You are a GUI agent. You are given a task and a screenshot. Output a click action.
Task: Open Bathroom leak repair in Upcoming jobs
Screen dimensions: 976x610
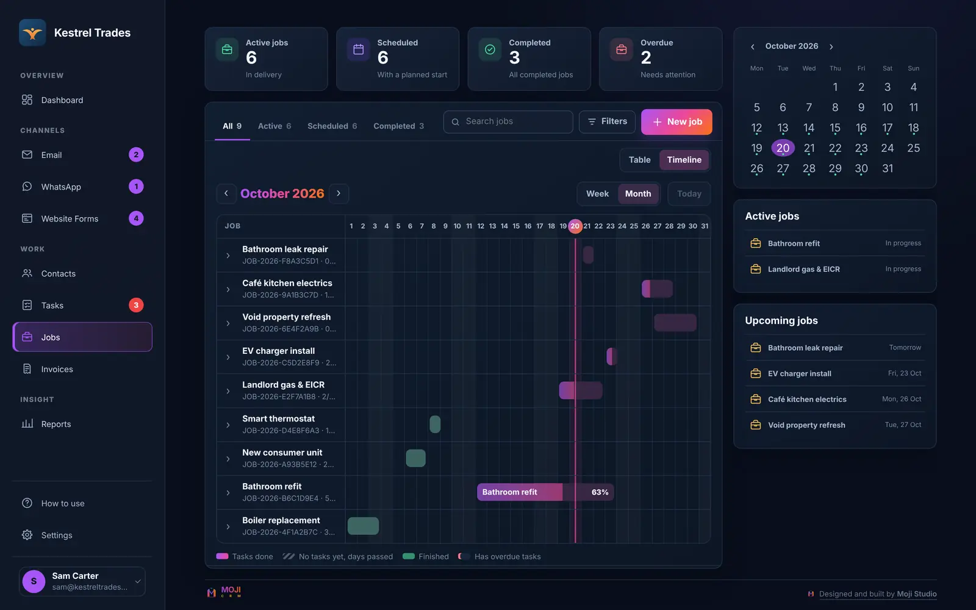point(835,348)
